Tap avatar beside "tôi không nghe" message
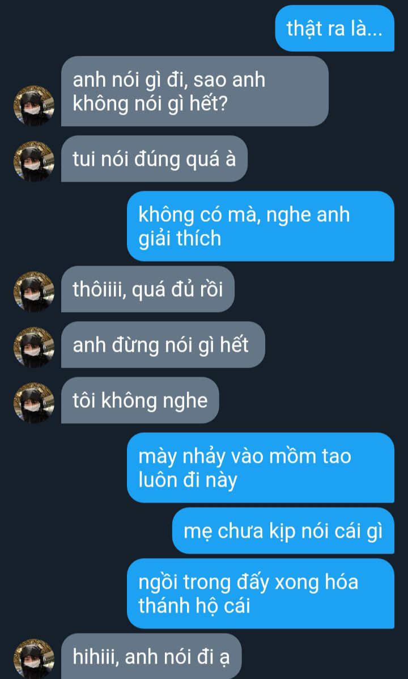Screen dimensions: 408x679 (x=34, y=403)
